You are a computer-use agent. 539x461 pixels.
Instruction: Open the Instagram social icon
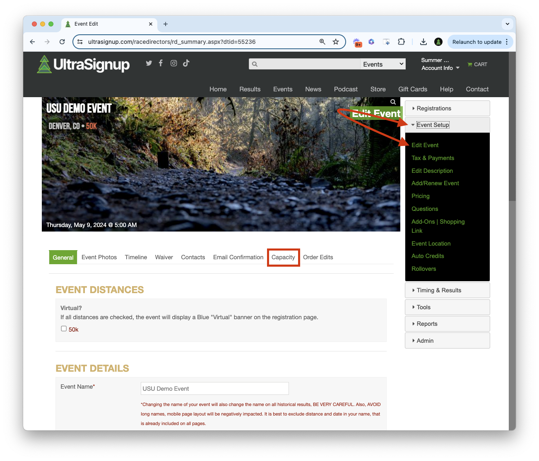coord(174,63)
